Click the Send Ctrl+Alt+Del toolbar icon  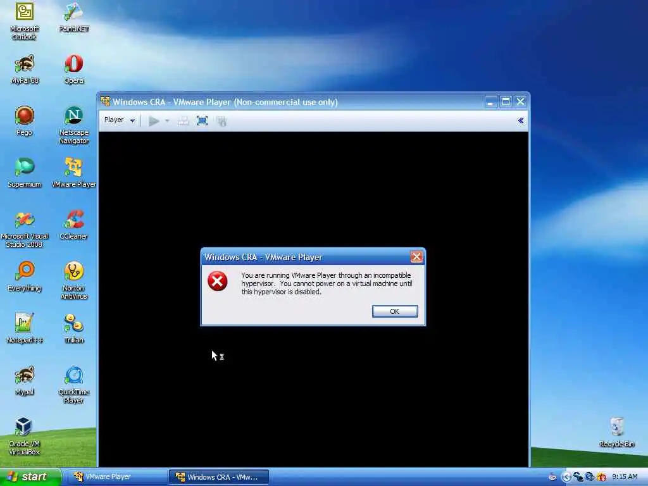(x=183, y=121)
